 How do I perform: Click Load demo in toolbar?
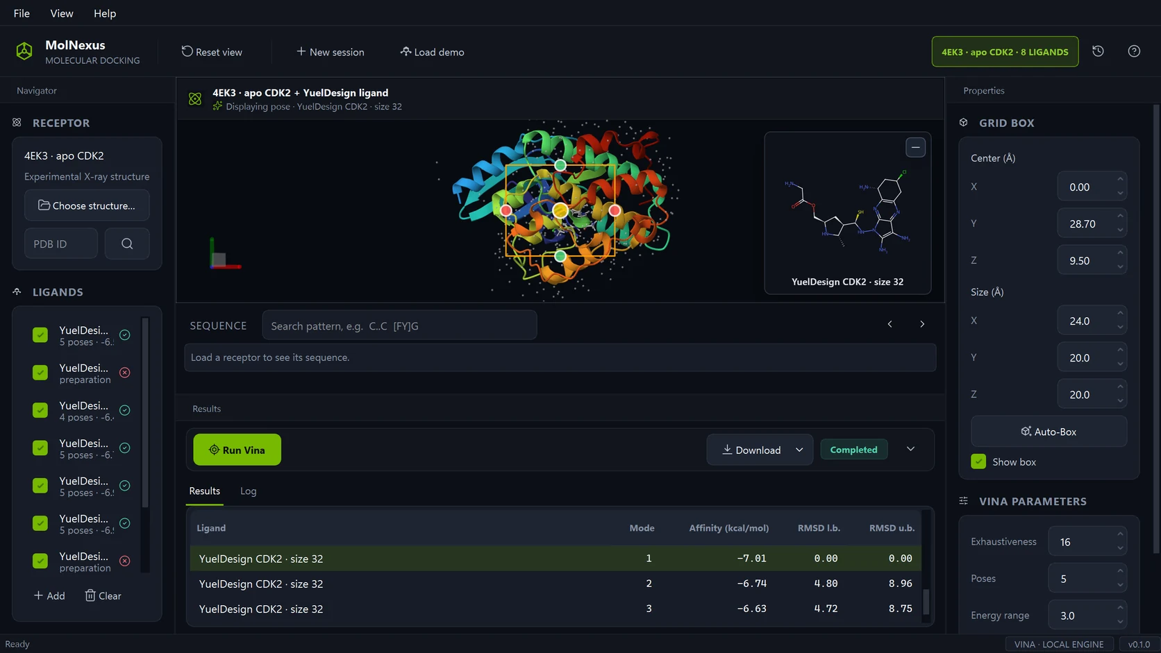[x=432, y=52]
